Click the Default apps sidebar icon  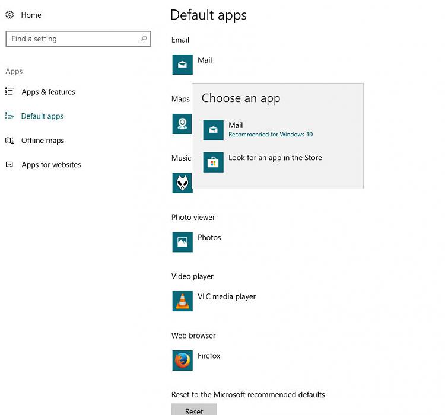9,116
